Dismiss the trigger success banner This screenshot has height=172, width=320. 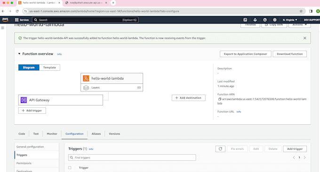click(x=304, y=38)
